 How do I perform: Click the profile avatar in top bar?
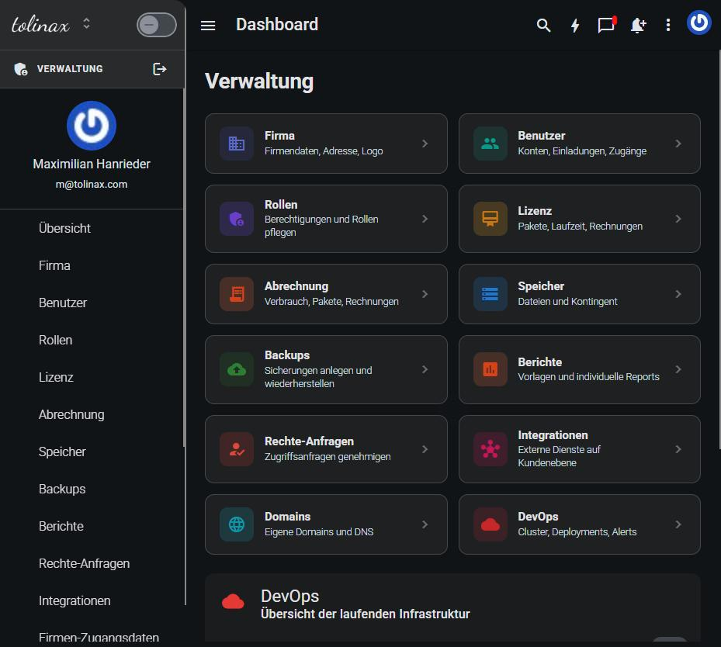tap(699, 22)
